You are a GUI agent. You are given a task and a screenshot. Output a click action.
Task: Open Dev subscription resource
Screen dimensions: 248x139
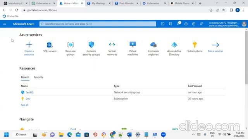(28, 99)
